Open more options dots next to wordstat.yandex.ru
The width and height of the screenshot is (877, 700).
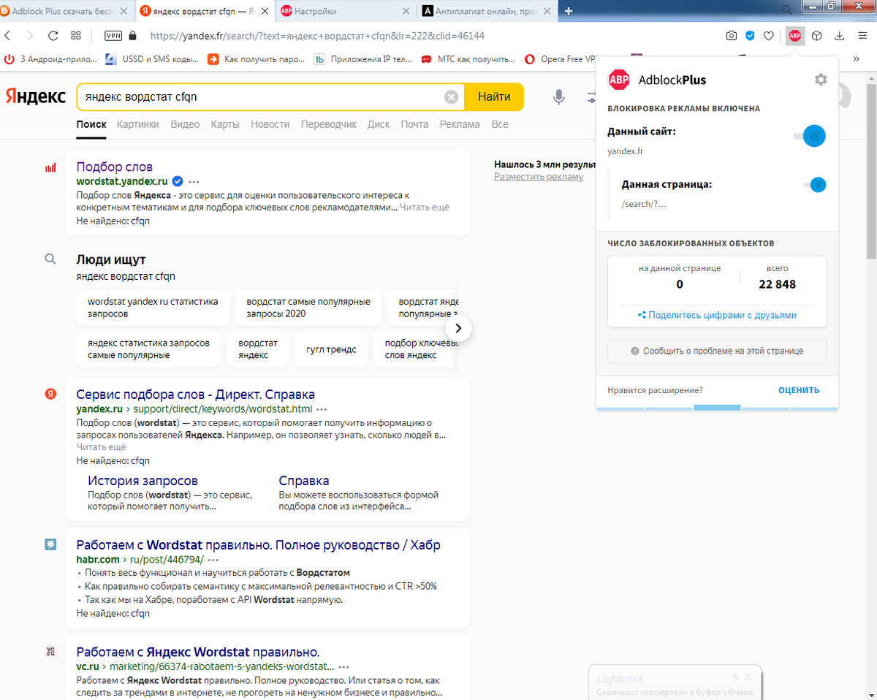[194, 181]
